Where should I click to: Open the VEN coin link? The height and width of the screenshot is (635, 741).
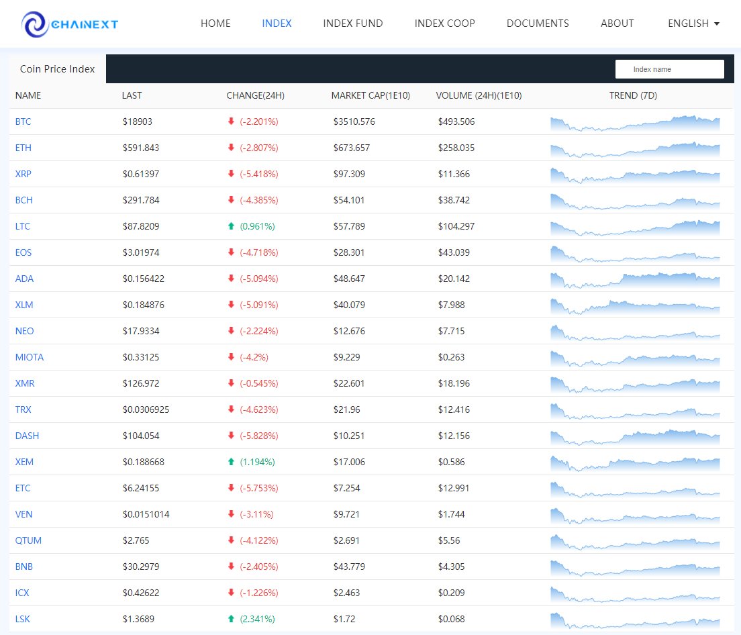[x=23, y=514]
